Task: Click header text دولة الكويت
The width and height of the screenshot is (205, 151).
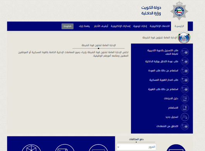Action: pos(151,8)
